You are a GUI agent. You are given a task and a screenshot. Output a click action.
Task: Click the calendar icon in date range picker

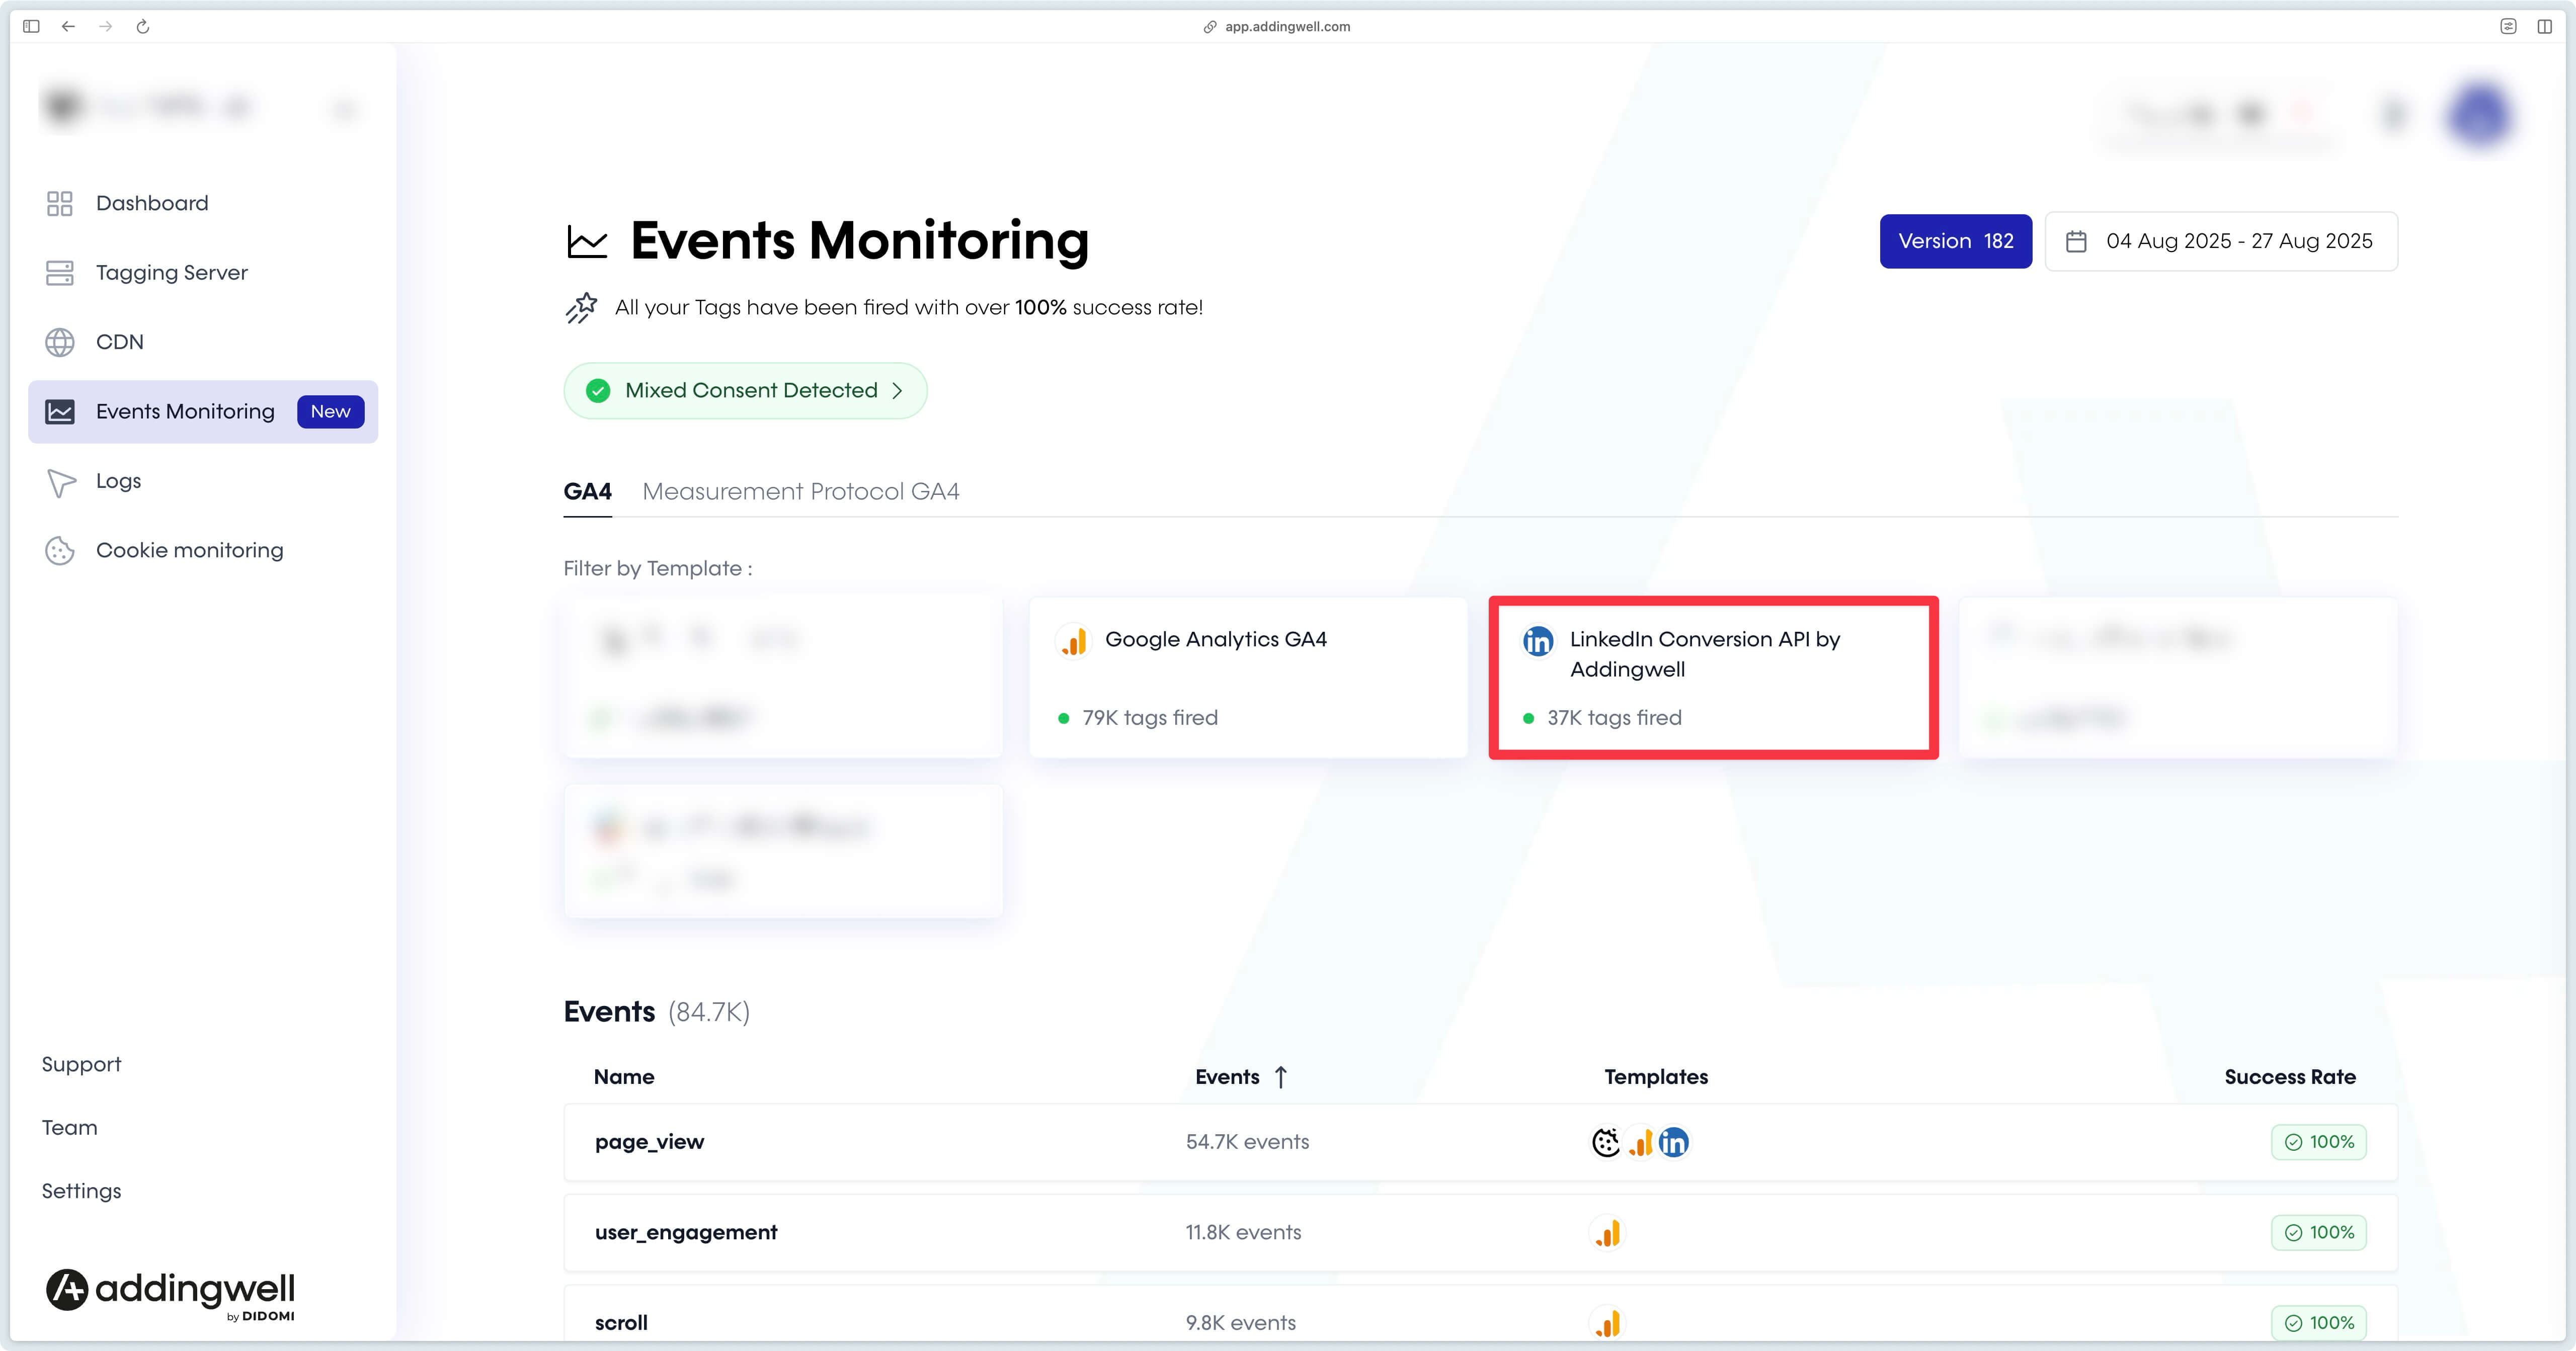pos(2076,241)
